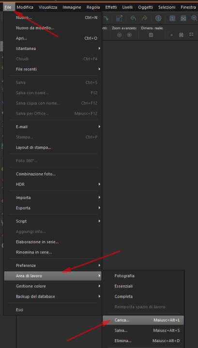Viewport: 198px width, 348px height.
Task: Expand the HDR submenu
Action: (x=53, y=184)
